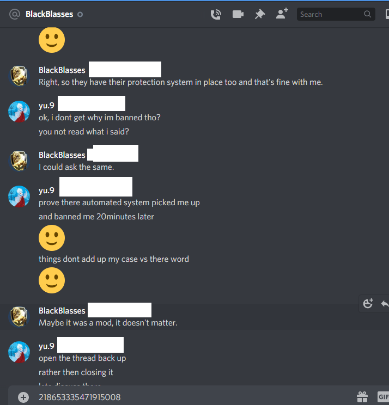The width and height of the screenshot is (389, 405).
Task: Click the message 'open the thread back up'
Action: coord(82,358)
